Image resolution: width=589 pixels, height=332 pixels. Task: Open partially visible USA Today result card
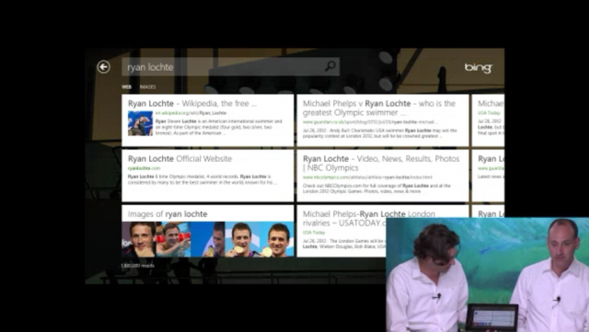point(488,120)
